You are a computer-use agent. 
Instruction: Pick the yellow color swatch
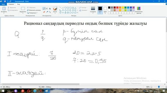point(123,7)
